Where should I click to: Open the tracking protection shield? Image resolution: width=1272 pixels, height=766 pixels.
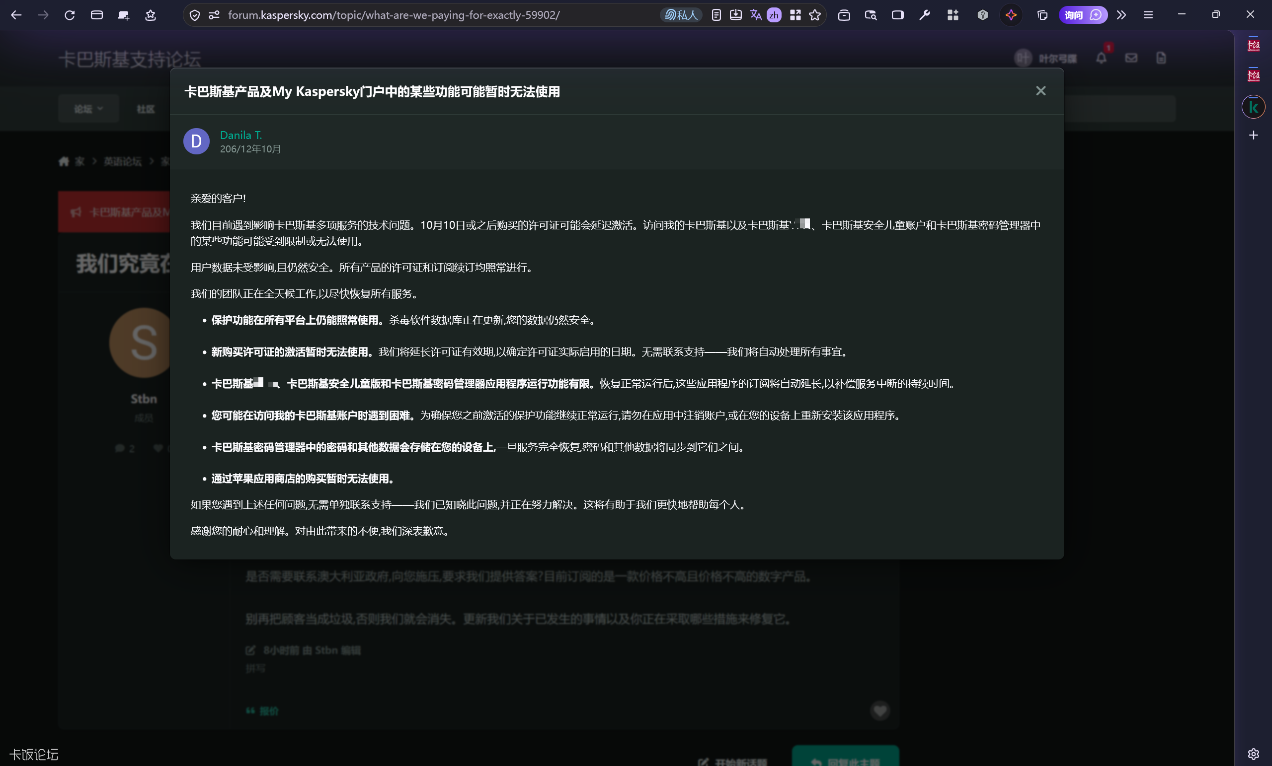pyautogui.click(x=195, y=15)
